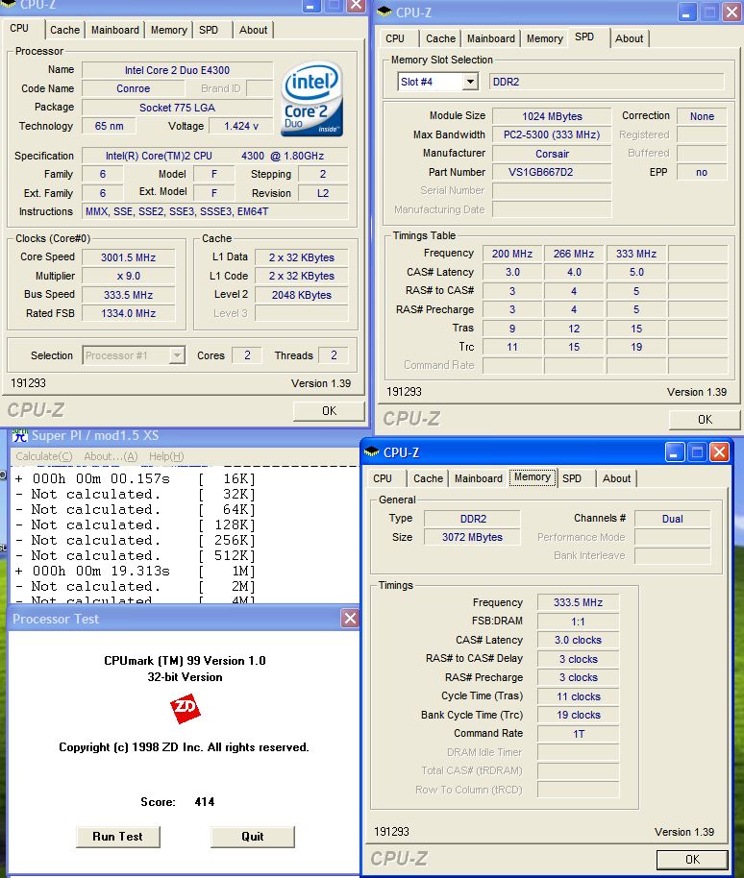Click the Intel Core 2 Duo logo
Image resolution: width=744 pixels, height=878 pixels.
[x=311, y=99]
